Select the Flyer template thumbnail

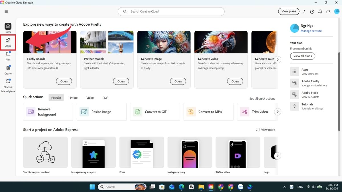pos(142,152)
